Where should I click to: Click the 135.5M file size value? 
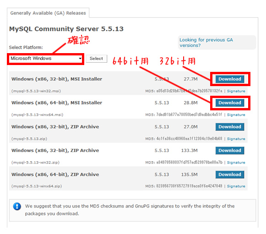190,174
